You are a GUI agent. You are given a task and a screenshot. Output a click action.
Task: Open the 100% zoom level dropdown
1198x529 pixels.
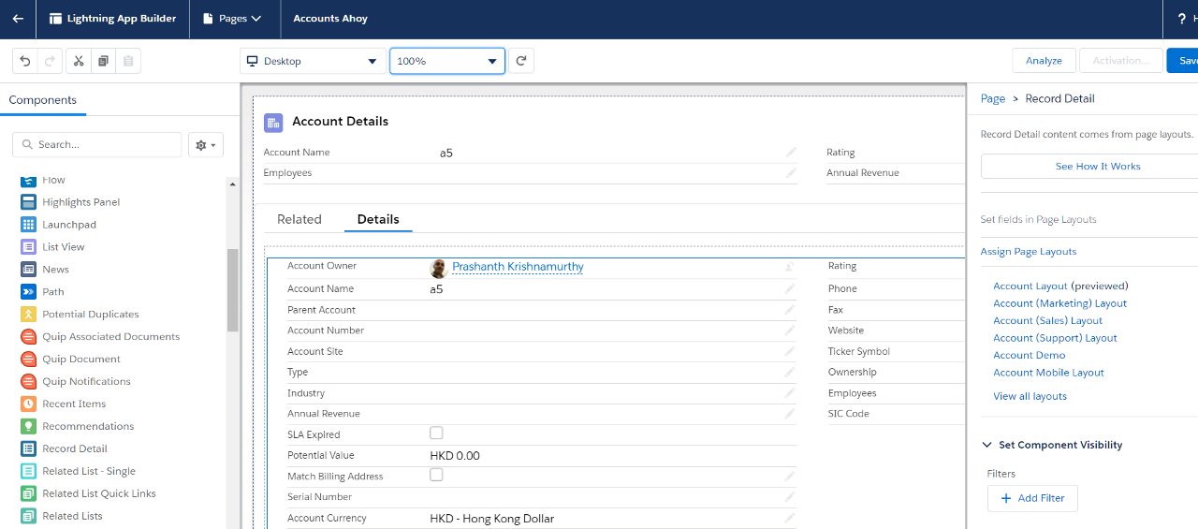click(x=447, y=61)
